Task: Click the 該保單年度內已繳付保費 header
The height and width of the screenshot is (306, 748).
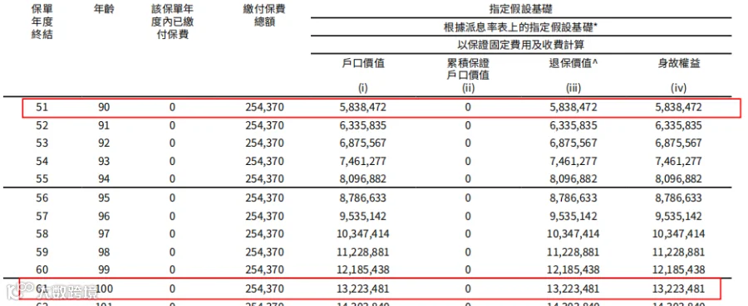Action: click(172, 22)
